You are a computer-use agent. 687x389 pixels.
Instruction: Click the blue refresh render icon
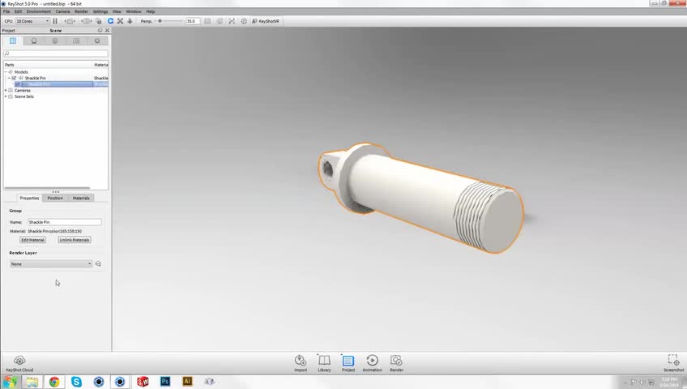click(110, 21)
